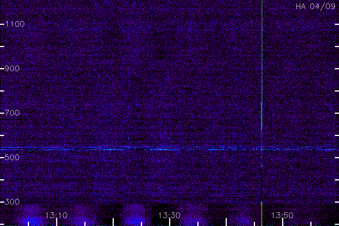
Task: Click the 300 frequency axis label
Action: (12, 202)
